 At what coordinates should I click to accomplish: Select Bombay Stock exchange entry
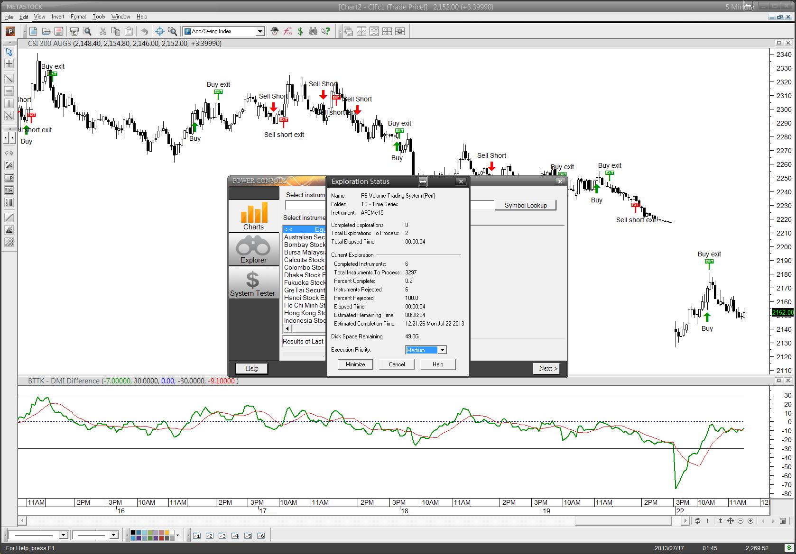(305, 245)
